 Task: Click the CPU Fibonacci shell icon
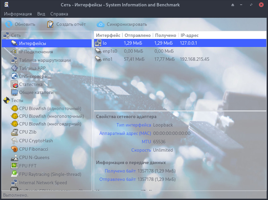coord(14,149)
